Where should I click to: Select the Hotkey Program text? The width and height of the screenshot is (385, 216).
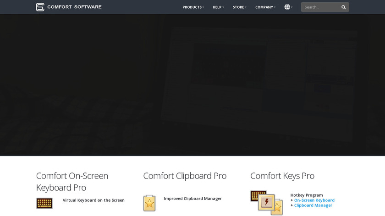coord(307,195)
